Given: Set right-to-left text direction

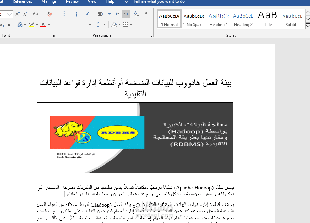Looking at the screenshot, I should click(126, 14).
